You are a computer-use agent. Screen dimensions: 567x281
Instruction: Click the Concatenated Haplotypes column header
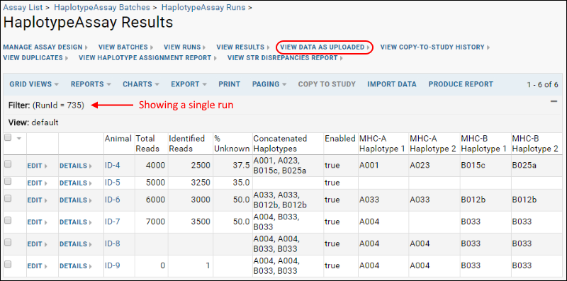pyautogui.click(x=280, y=144)
